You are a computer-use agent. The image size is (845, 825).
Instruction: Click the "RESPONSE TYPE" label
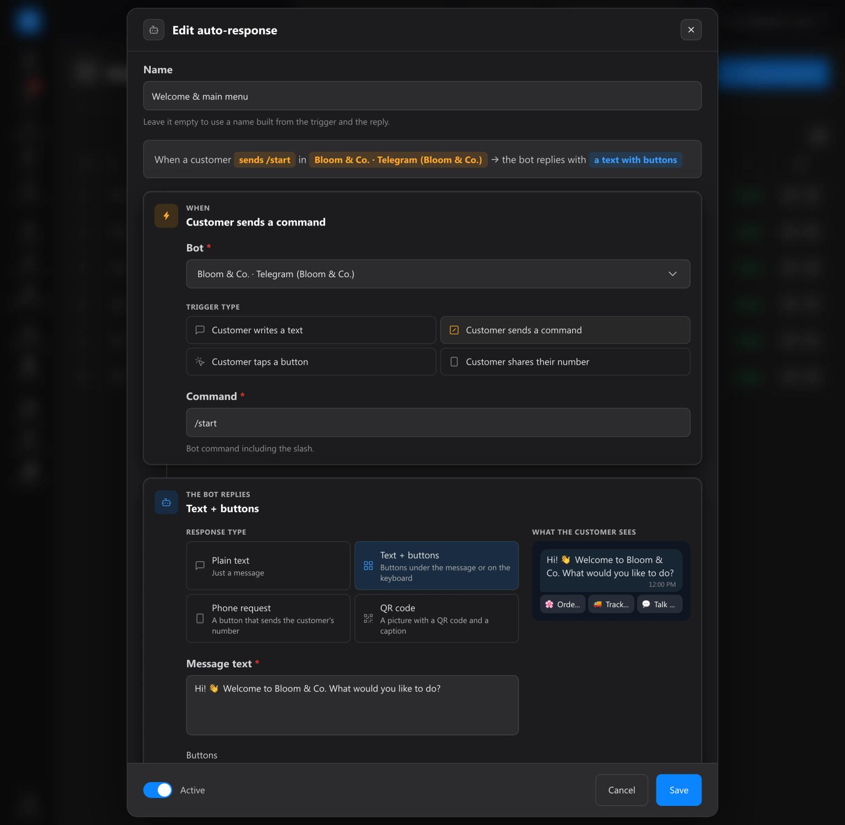(x=216, y=532)
